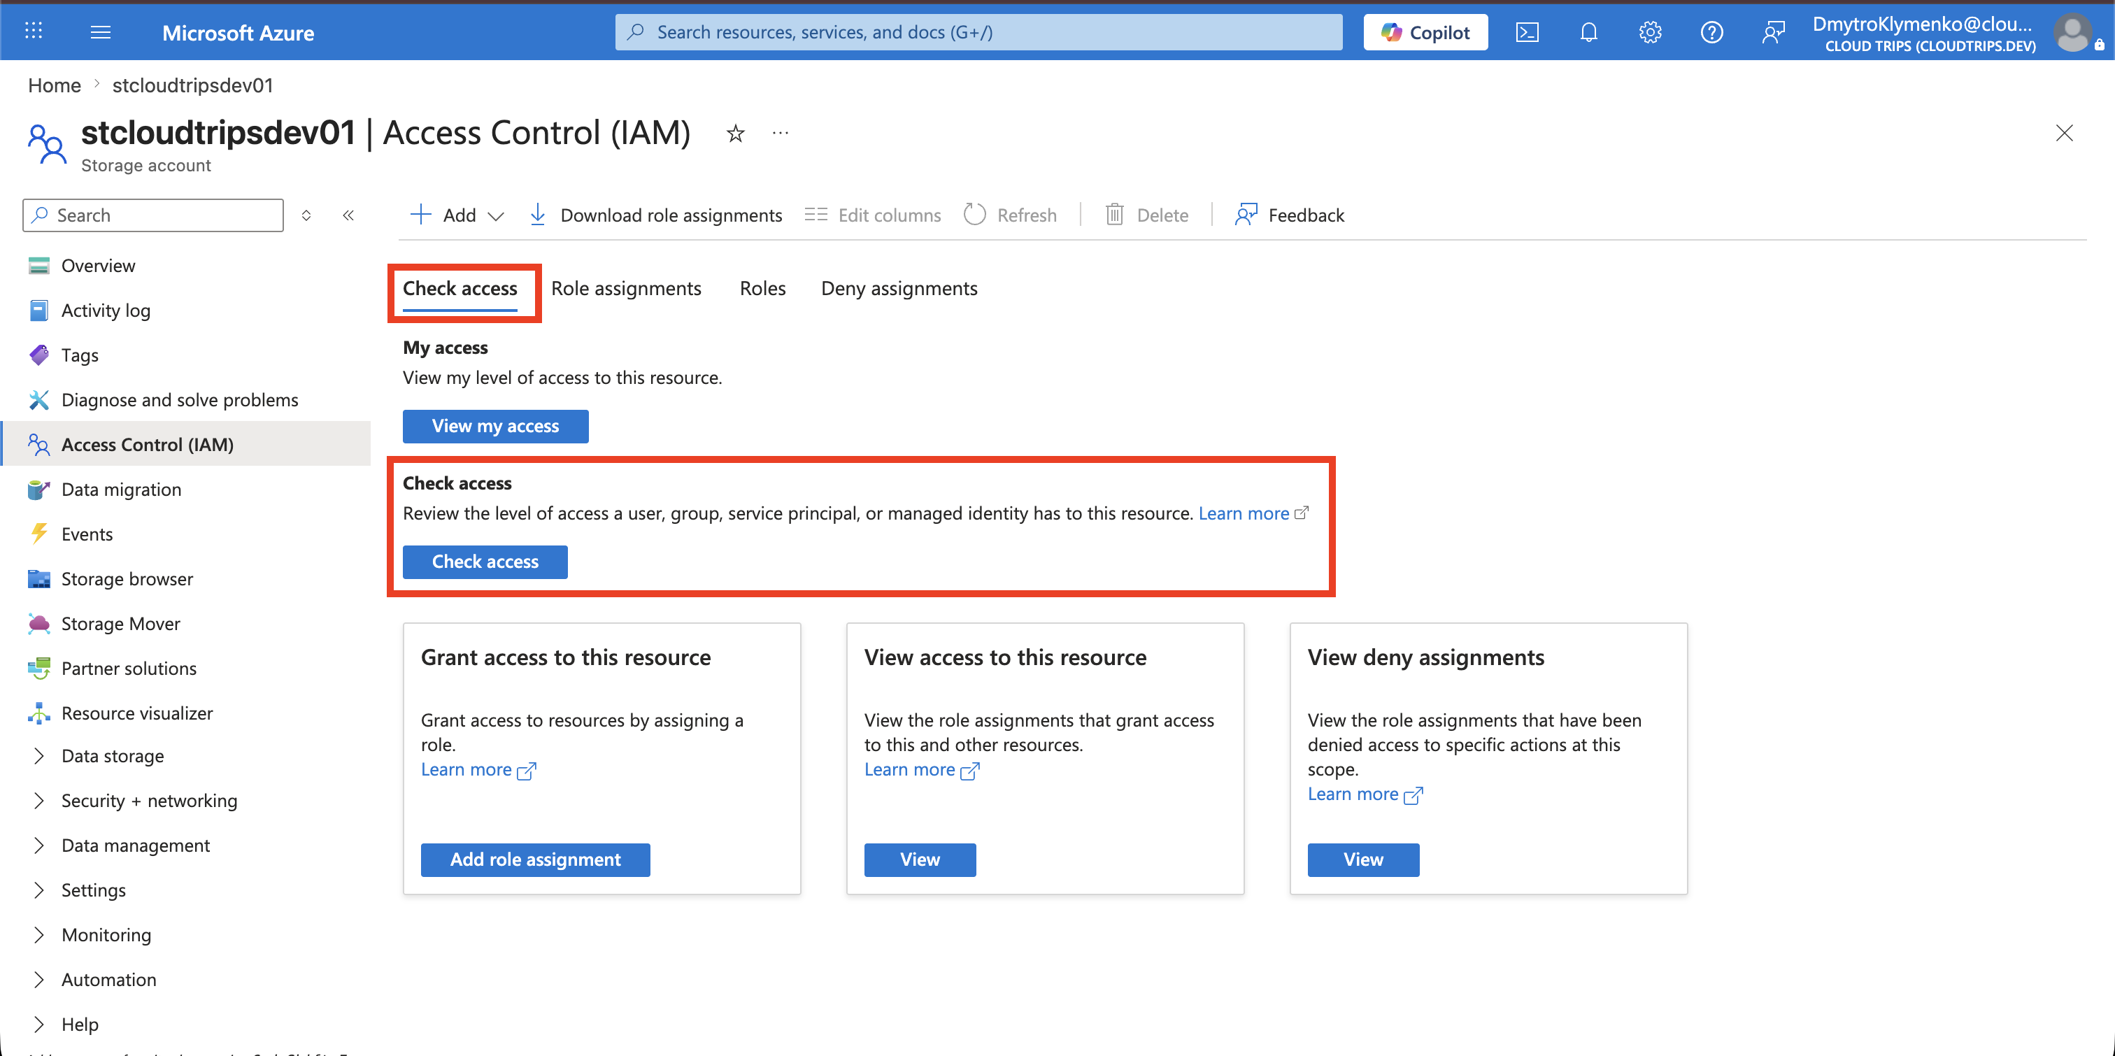
Task: Switch to the Roles tab
Action: 762,289
